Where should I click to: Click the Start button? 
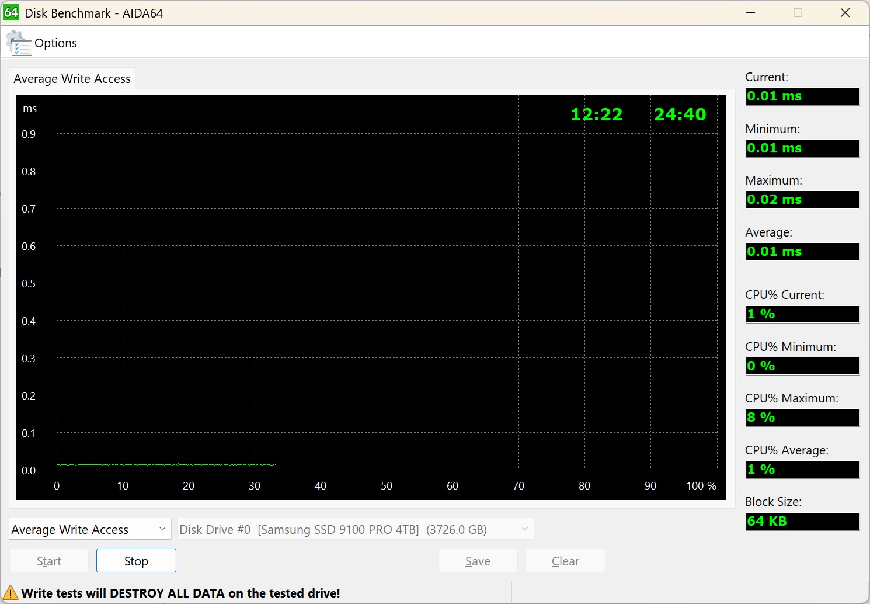49,561
